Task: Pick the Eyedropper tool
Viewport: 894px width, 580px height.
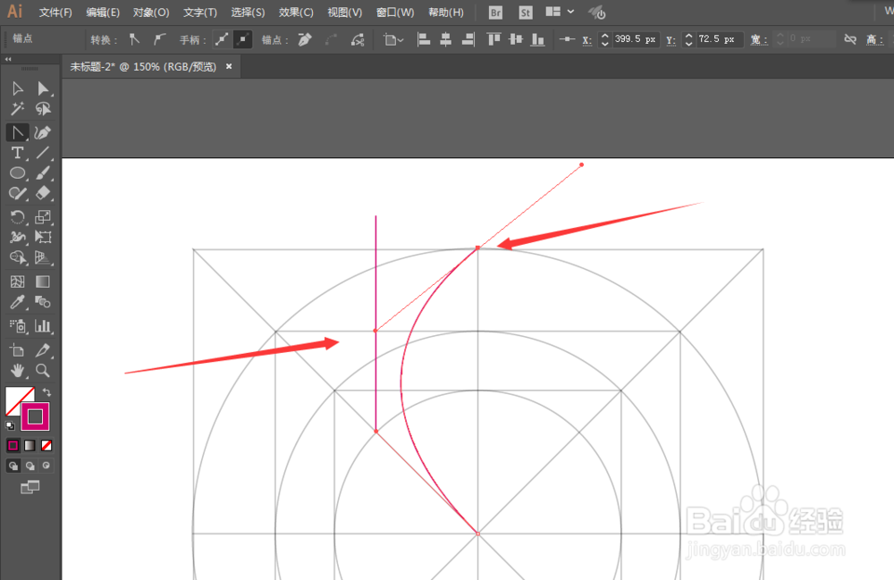Action: [x=17, y=302]
